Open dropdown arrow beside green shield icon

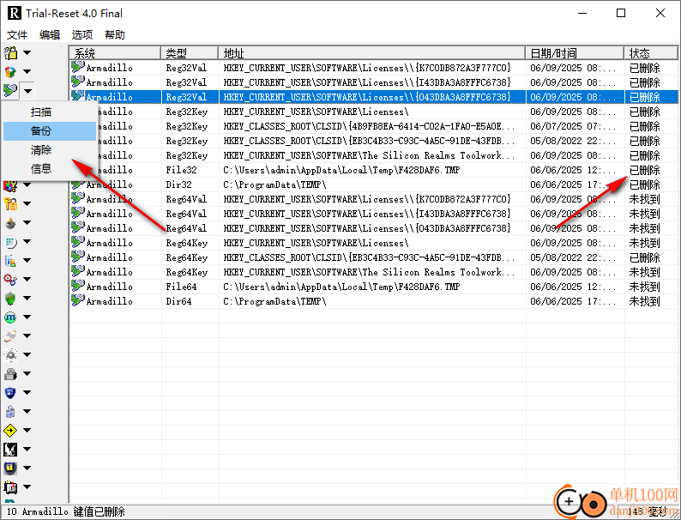pos(27,299)
